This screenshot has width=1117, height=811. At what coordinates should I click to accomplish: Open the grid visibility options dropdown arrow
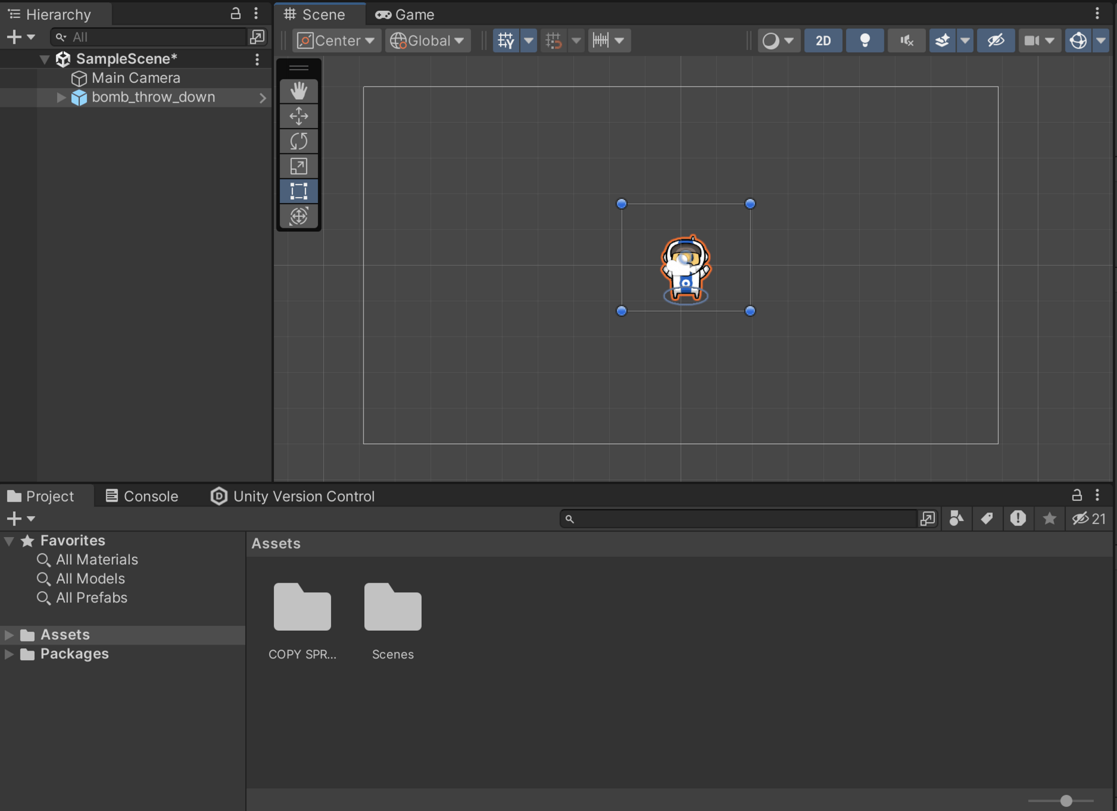pos(529,40)
